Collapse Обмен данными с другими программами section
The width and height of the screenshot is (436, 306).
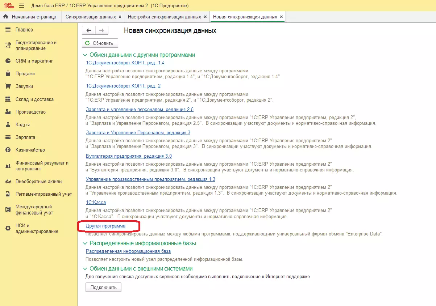[x=85, y=55]
